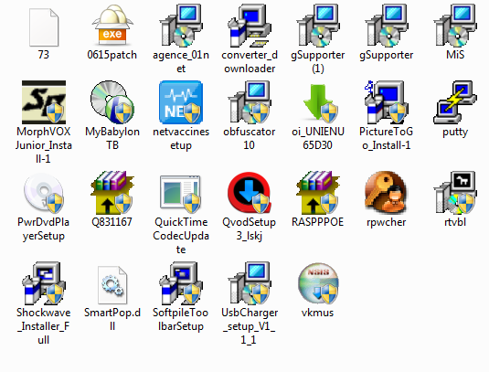Select the MyBabylonTB disc icon
This screenshot has height=372, width=489.
(x=112, y=102)
